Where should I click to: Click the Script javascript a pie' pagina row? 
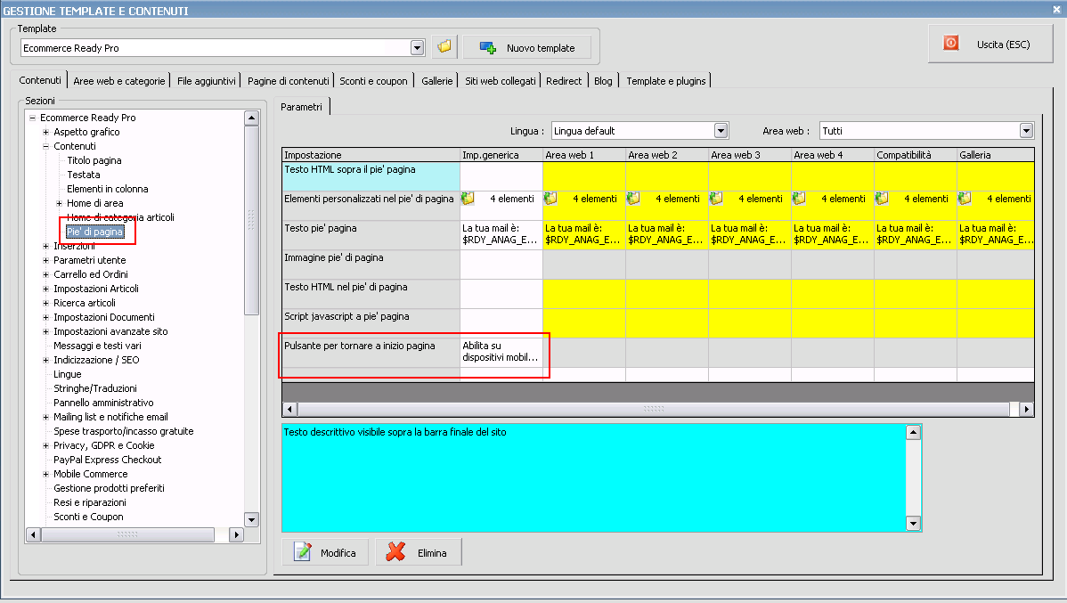click(x=371, y=322)
